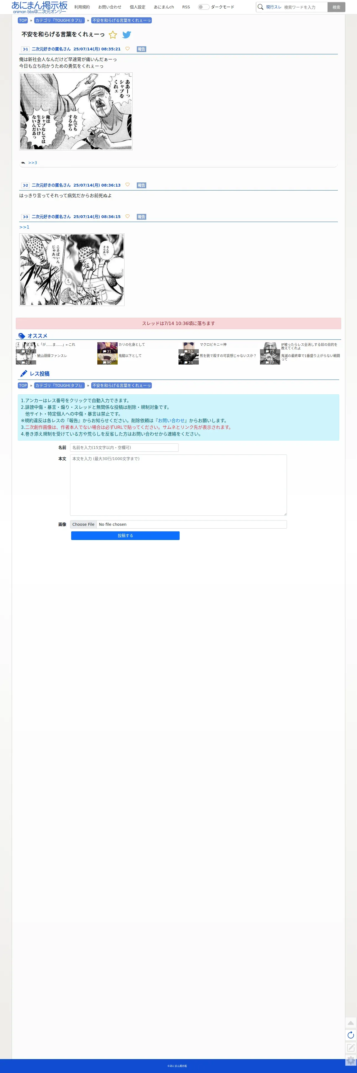
Task: Report post 2 with 報告 button
Action: click(142, 185)
